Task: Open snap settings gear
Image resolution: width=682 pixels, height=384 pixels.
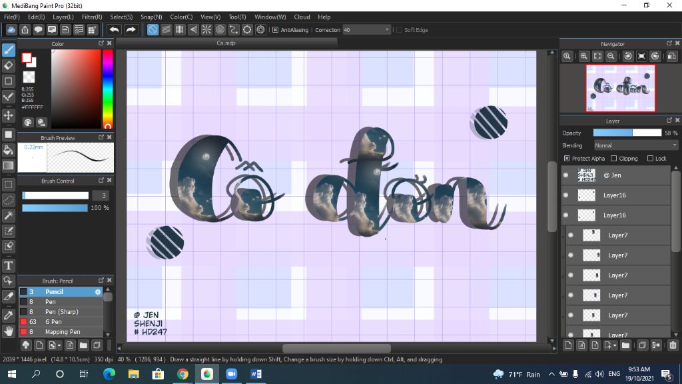Action: (260, 29)
